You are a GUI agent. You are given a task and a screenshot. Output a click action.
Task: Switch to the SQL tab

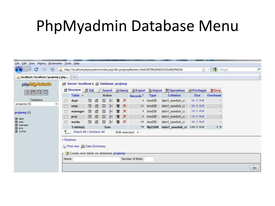(90, 90)
